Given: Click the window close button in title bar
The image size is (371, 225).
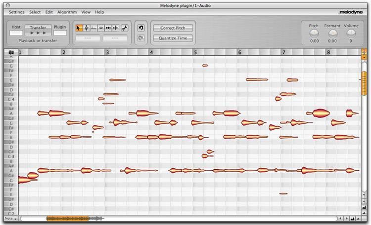Looking at the screenshot, I should point(7,5).
